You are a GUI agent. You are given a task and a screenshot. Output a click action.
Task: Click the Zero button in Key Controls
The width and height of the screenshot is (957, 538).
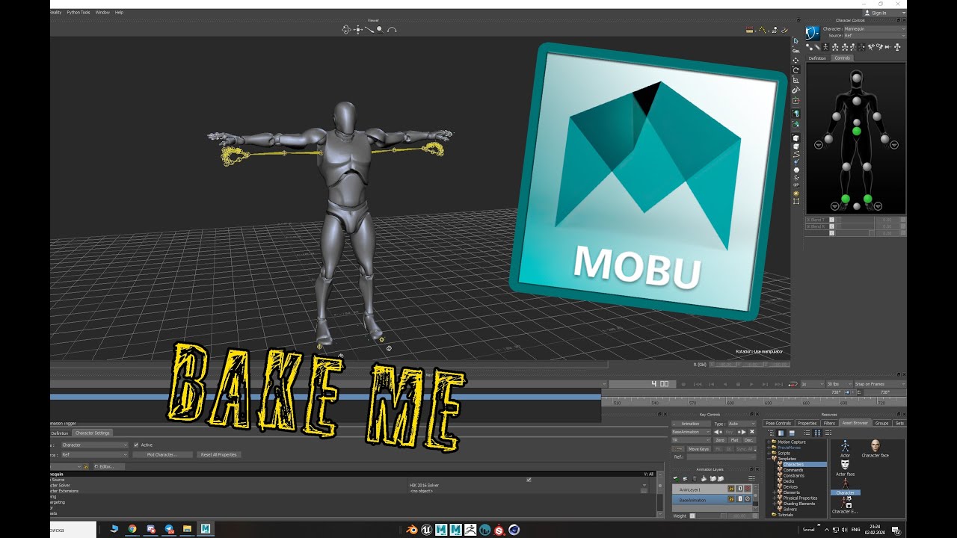720,440
